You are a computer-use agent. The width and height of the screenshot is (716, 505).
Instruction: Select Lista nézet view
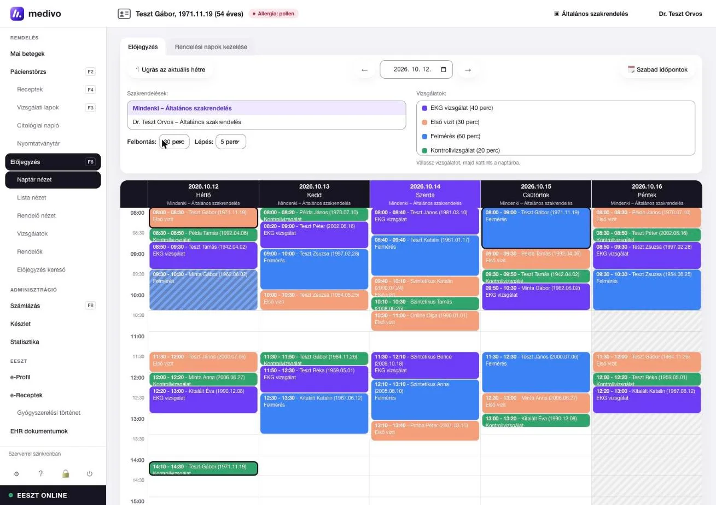click(x=53, y=198)
